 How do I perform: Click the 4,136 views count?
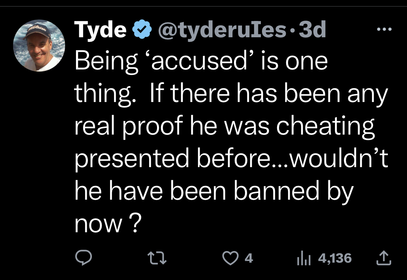[335, 258]
